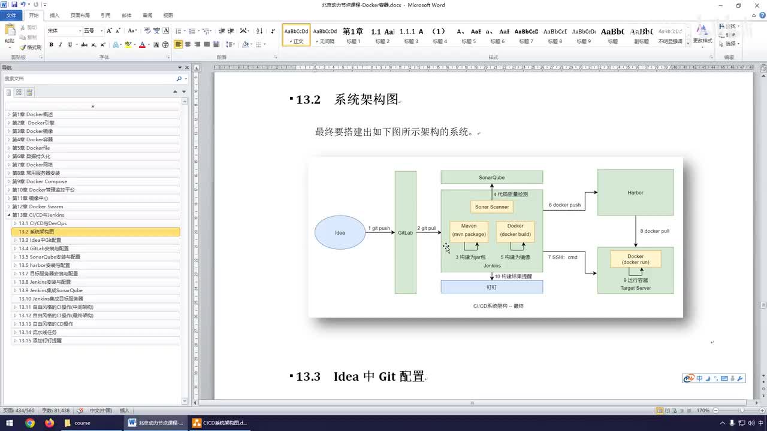This screenshot has width=767, height=431.
Task: Show the search results browse view
Action: coord(29,92)
